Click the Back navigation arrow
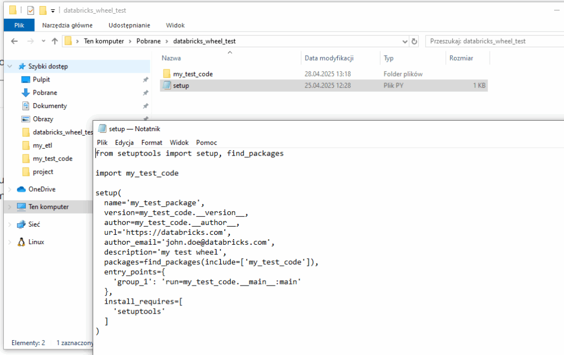The width and height of the screenshot is (564, 355). (14, 41)
